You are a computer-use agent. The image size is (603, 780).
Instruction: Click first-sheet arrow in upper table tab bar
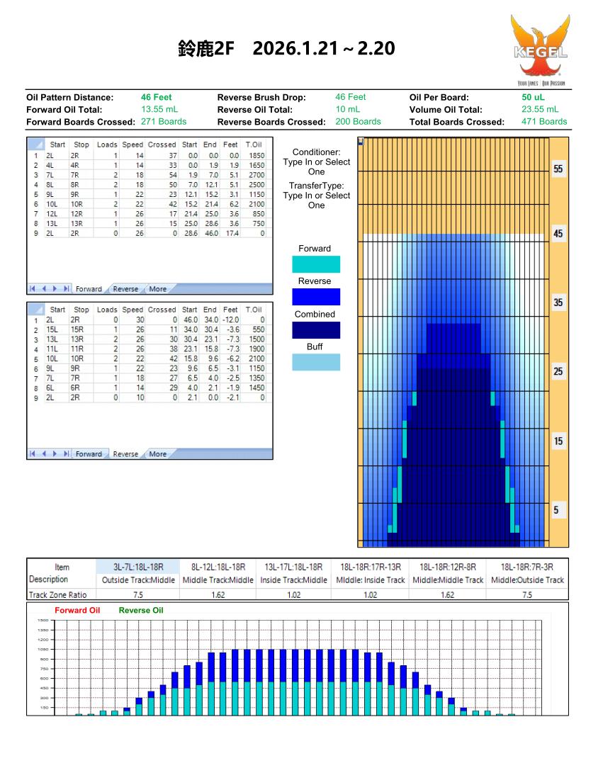tap(33, 289)
